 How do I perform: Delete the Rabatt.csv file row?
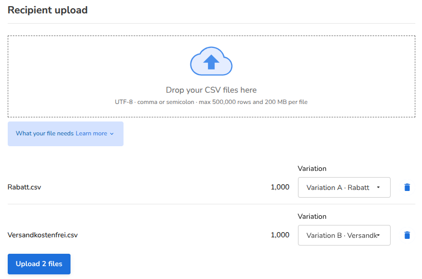407,187
